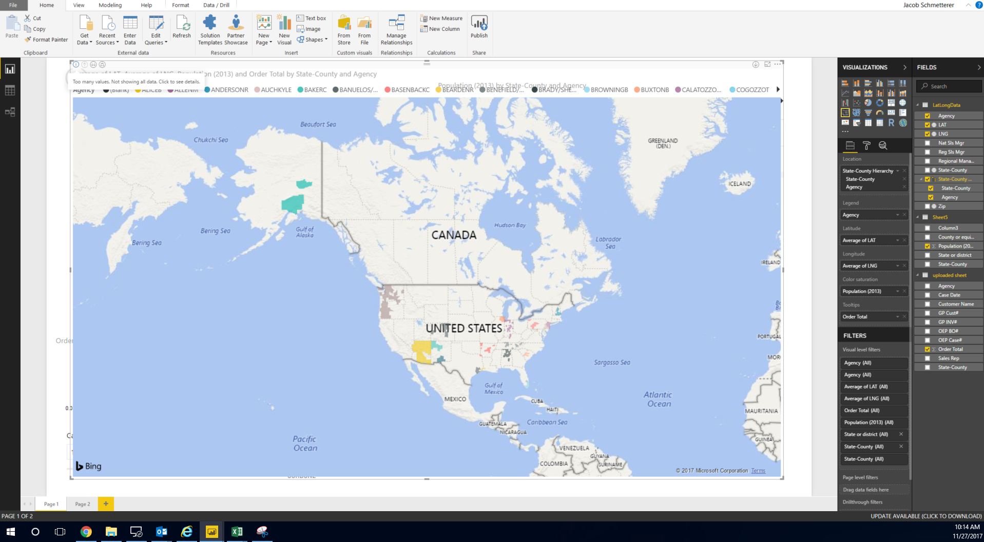
Task: Open Average of LAT dropdown arrow
Action: 897,240
